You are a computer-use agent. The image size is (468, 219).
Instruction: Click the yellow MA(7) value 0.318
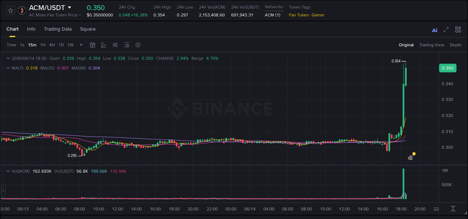coord(32,68)
